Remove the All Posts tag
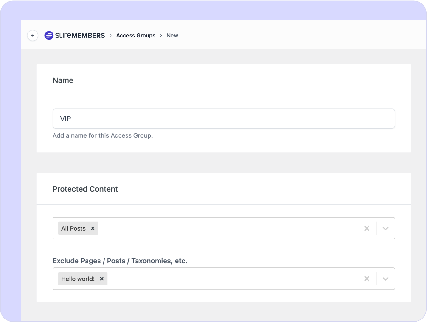Viewport: 427px width, 322px height. [x=93, y=228]
